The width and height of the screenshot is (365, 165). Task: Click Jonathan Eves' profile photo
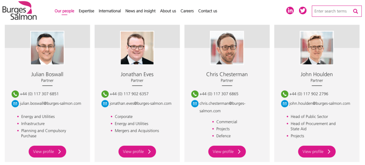[x=137, y=48]
